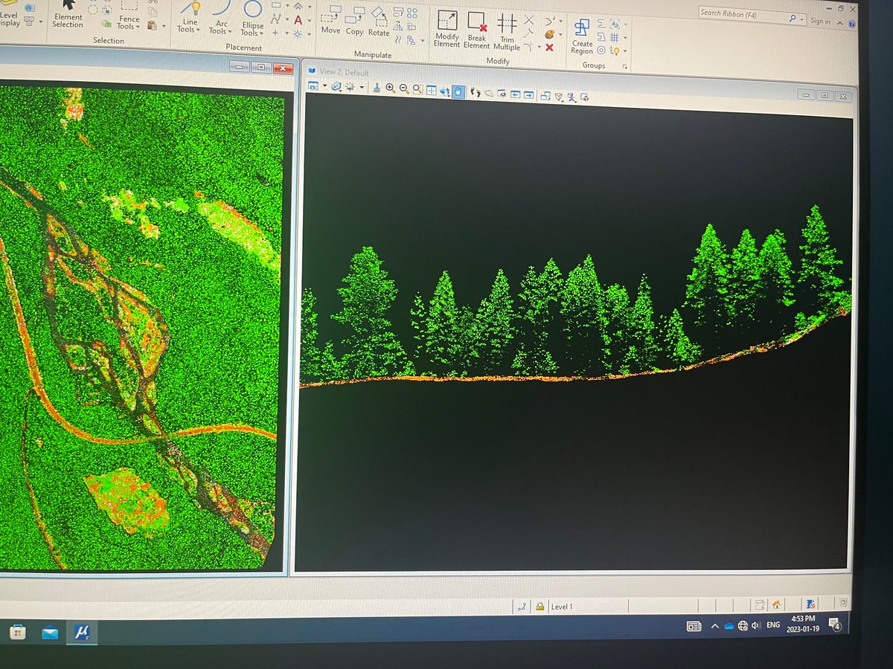The image size is (893, 669).
Task: Open View Attributes icon in View 2
Action: 314,86
